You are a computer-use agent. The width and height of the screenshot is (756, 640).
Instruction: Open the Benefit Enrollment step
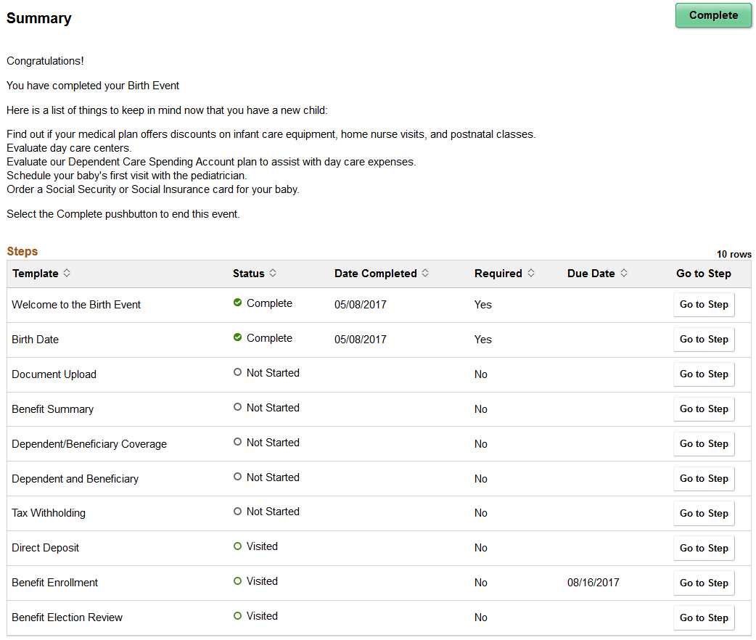pos(703,583)
